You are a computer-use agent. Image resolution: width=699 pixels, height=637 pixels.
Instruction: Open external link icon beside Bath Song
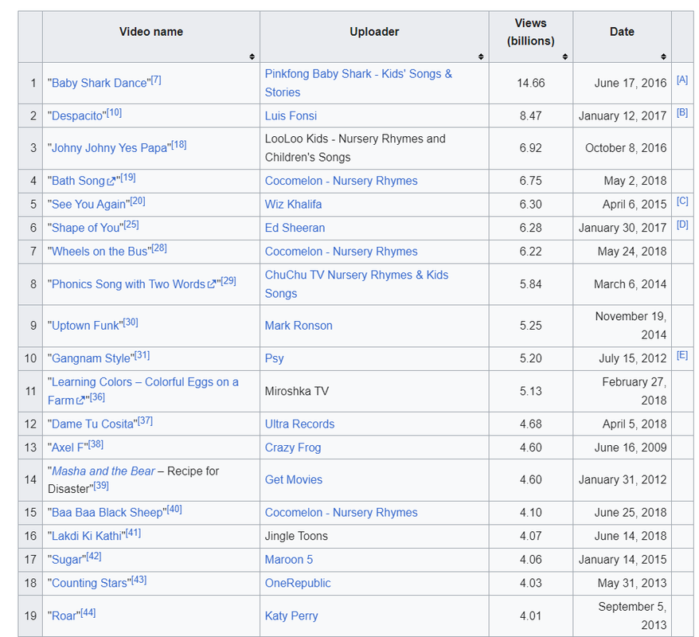pyautogui.click(x=111, y=182)
